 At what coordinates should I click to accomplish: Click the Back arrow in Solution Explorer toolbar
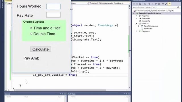coord(134,4)
